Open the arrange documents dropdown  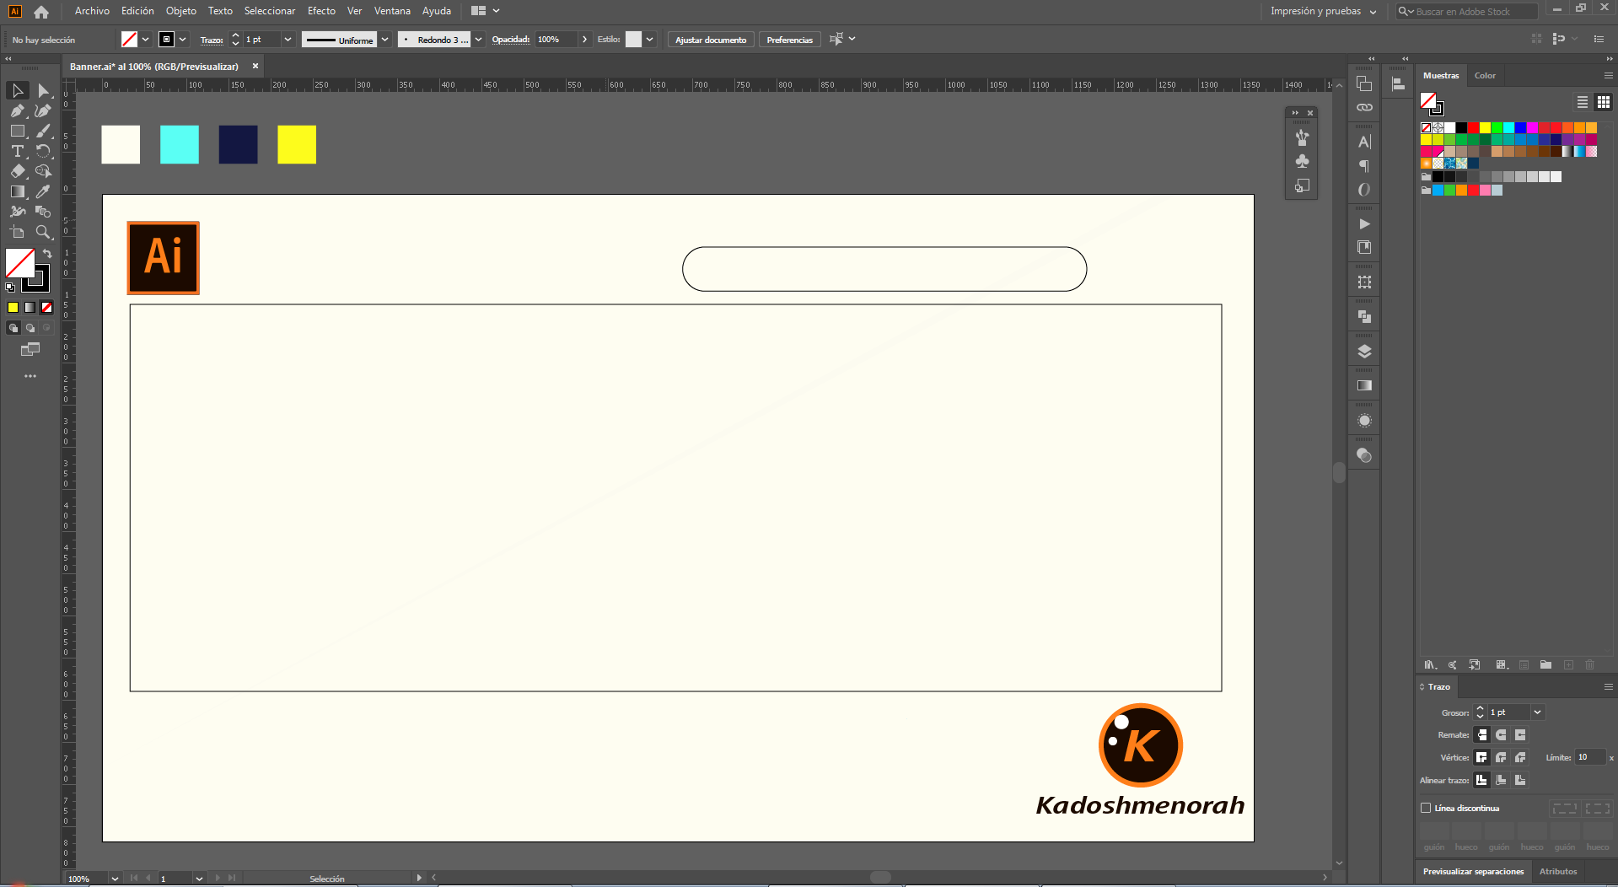coord(485,11)
